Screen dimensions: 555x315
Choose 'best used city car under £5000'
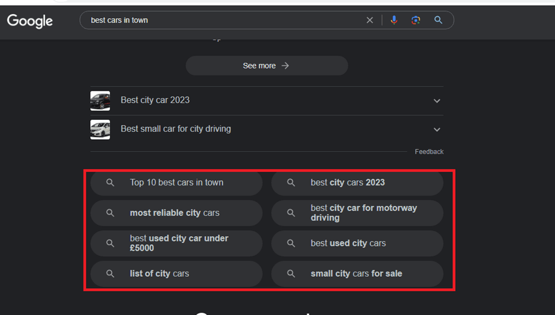[179, 243]
